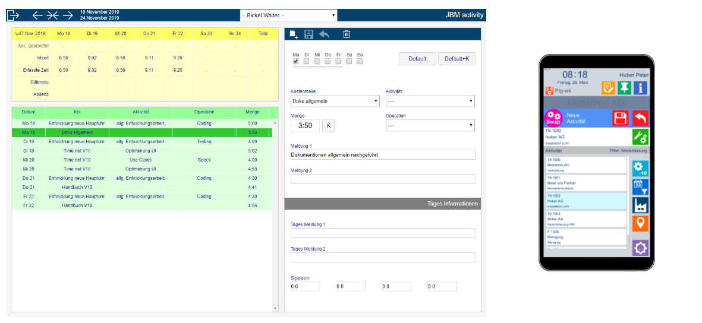Click the Meldung 2 input field
The height and width of the screenshot is (323, 702).
coord(383,179)
